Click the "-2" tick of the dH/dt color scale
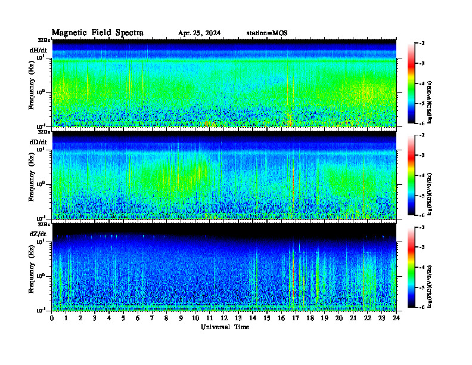Image resolution: width=472 pixels, height=365 pixels. [422, 44]
